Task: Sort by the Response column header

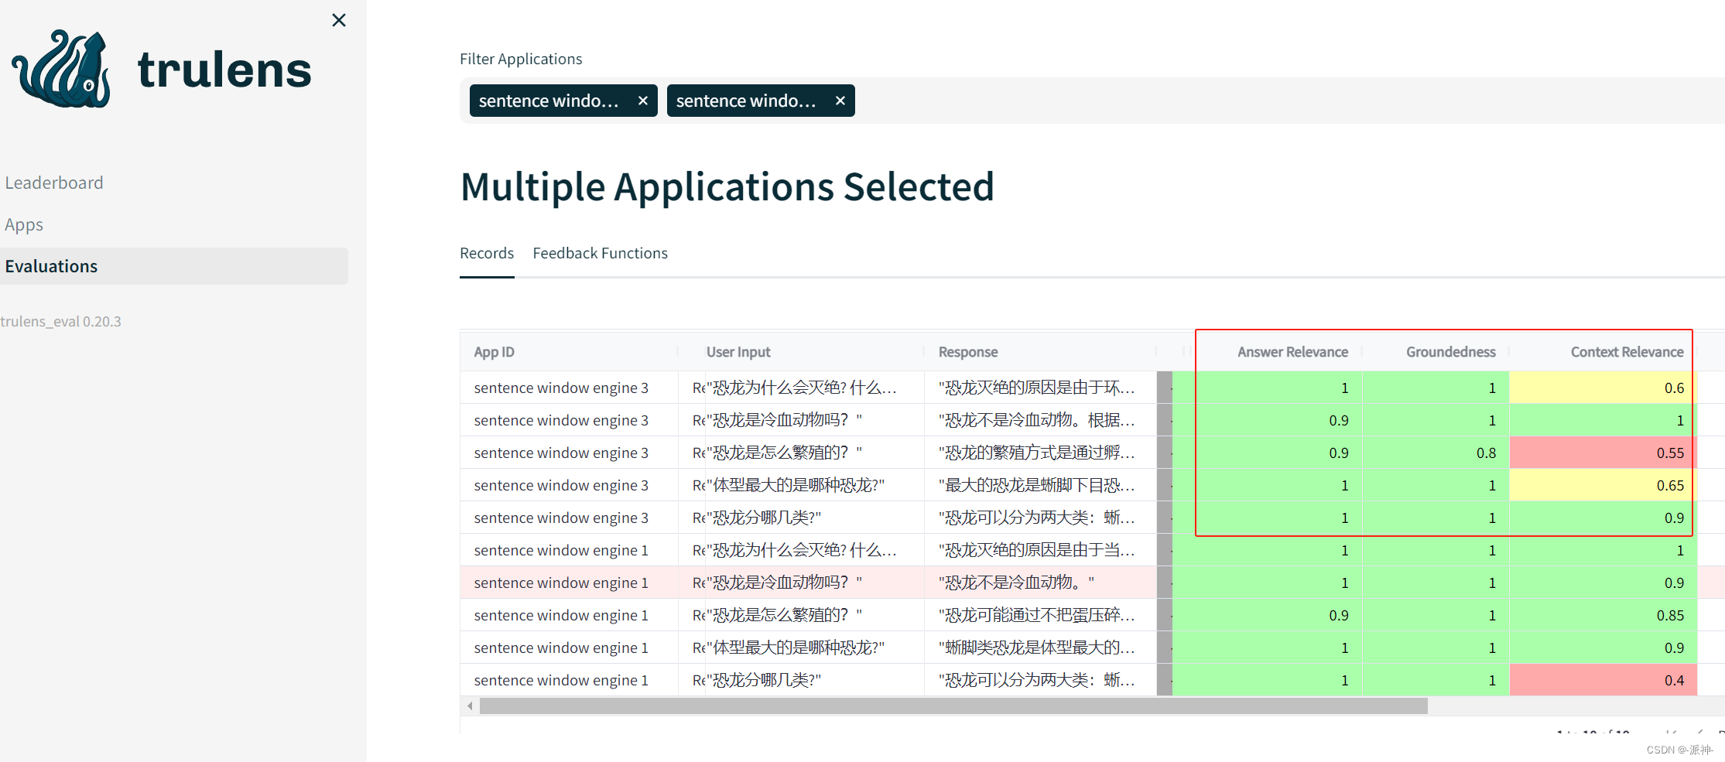Action: [x=968, y=352]
